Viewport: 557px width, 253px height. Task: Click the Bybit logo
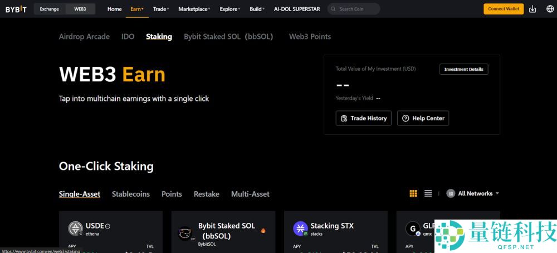16,9
